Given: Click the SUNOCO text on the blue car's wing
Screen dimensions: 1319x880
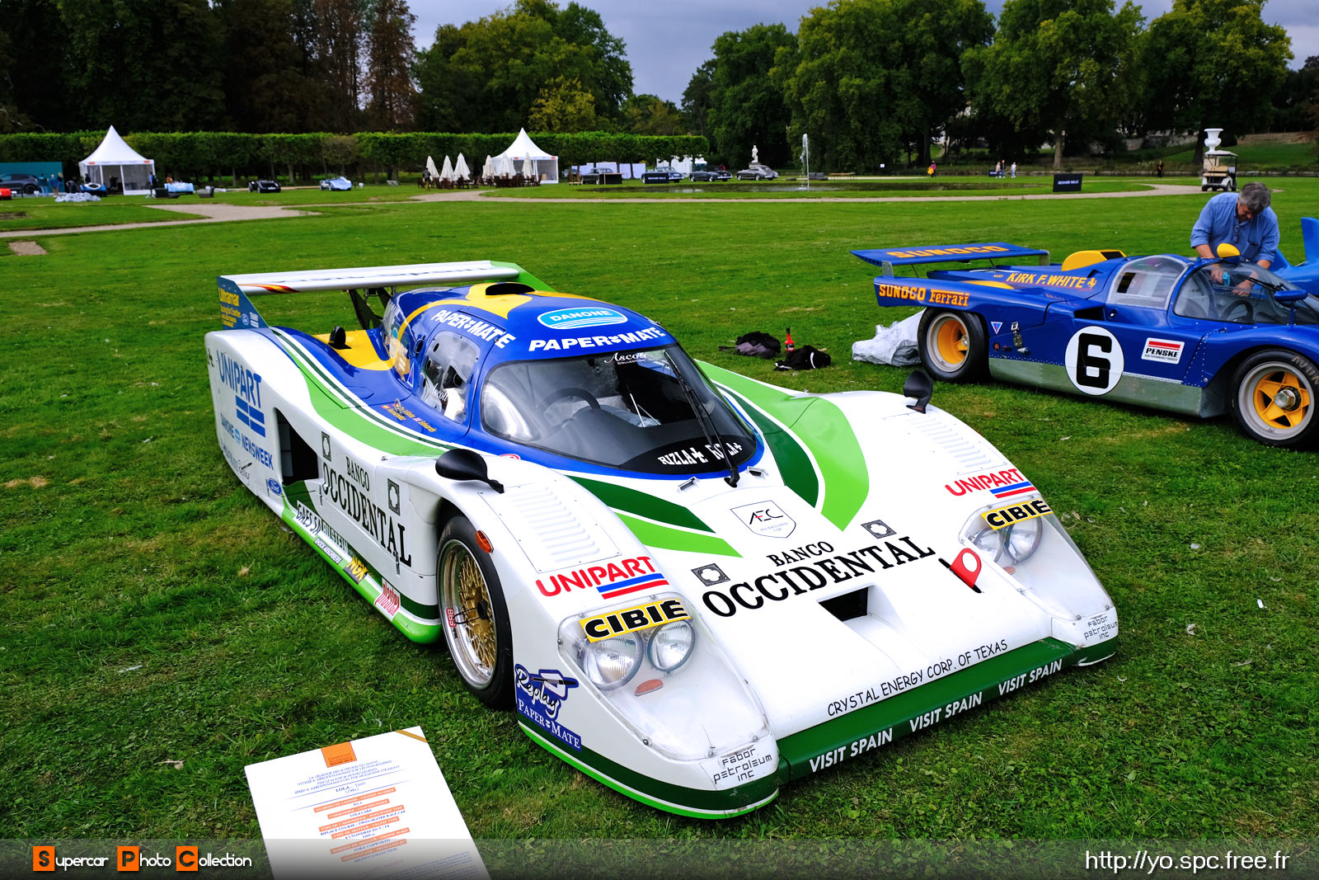Looking at the screenshot, I should pyautogui.click(x=948, y=251).
